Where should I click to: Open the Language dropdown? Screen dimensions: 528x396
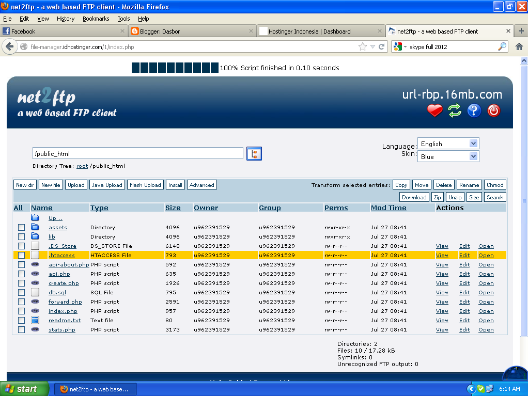[448, 144]
